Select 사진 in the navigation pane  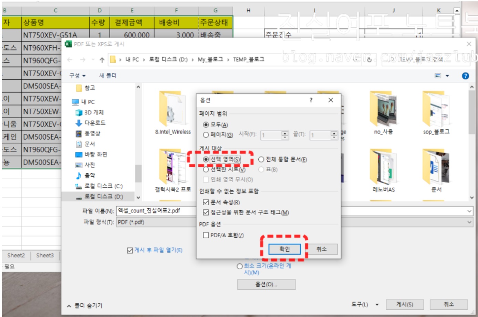(85, 165)
